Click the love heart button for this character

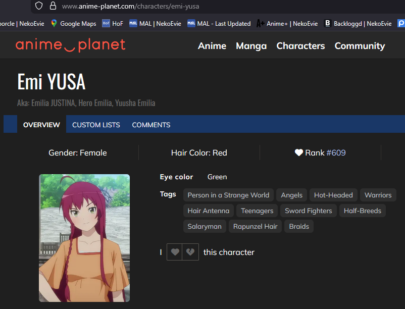click(175, 251)
